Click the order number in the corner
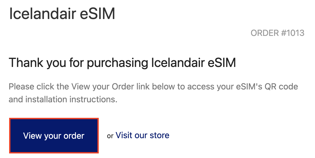Image resolution: width=315 pixels, height=158 pixels. (277, 33)
